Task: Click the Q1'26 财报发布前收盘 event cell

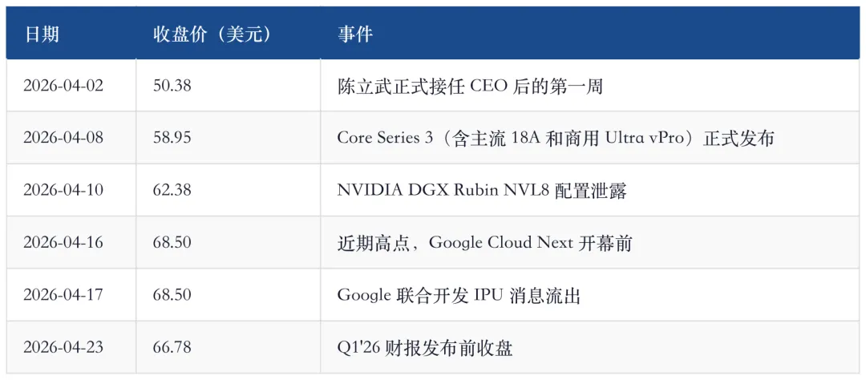Action: pos(590,347)
